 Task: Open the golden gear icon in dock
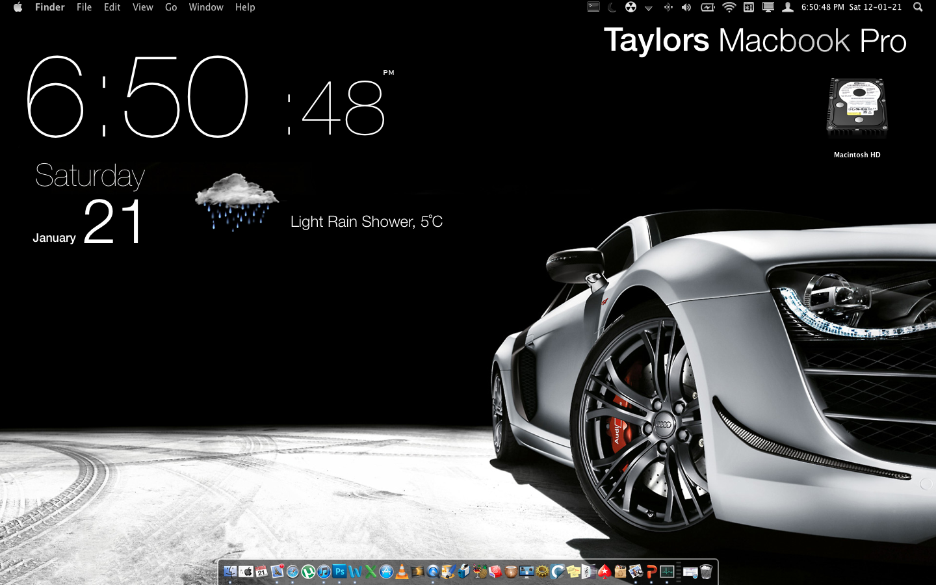click(x=542, y=571)
